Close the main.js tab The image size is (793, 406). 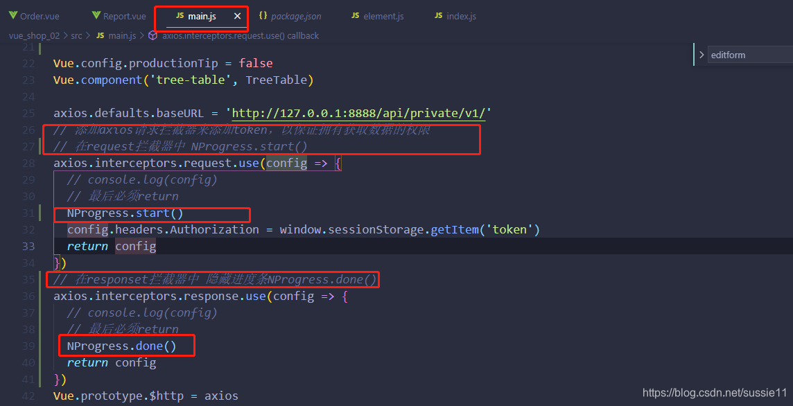tap(237, 16)
